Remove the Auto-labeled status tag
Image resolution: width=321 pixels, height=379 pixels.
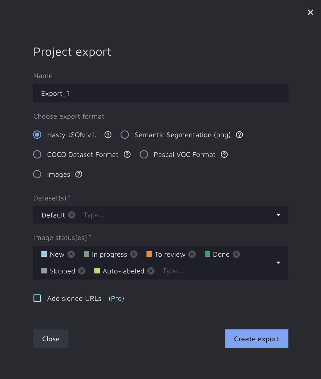pos(151,271)
